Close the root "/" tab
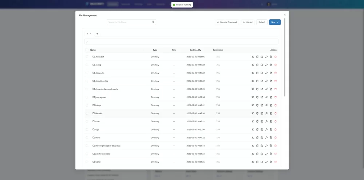 point(91,33)
